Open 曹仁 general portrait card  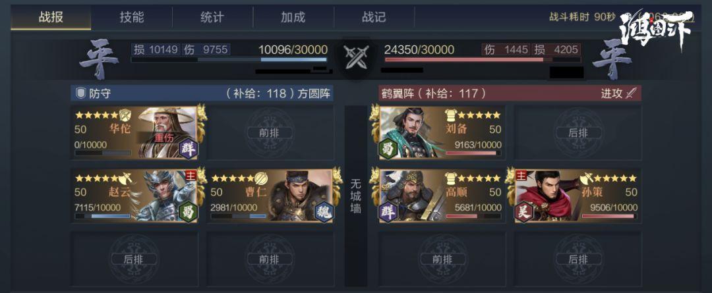coord(271,196)
